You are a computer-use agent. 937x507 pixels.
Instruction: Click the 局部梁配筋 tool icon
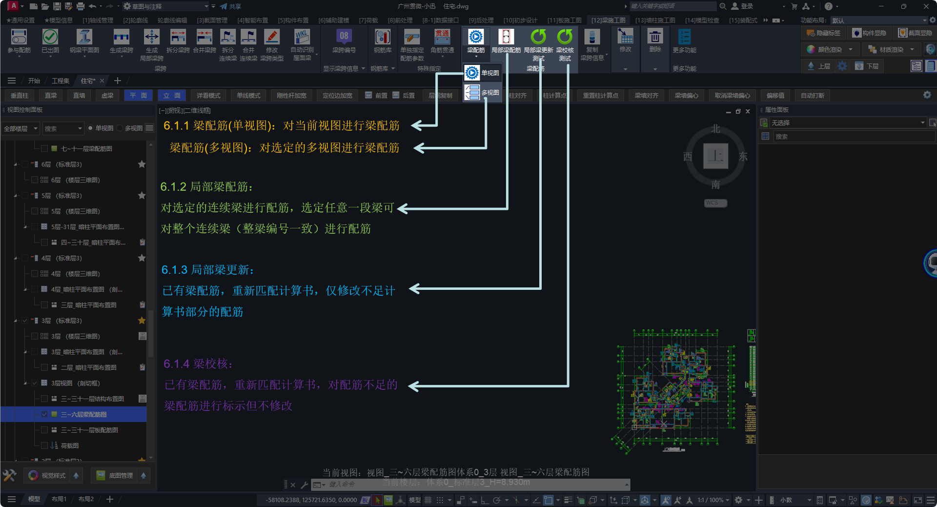click(x=506, y=38)
